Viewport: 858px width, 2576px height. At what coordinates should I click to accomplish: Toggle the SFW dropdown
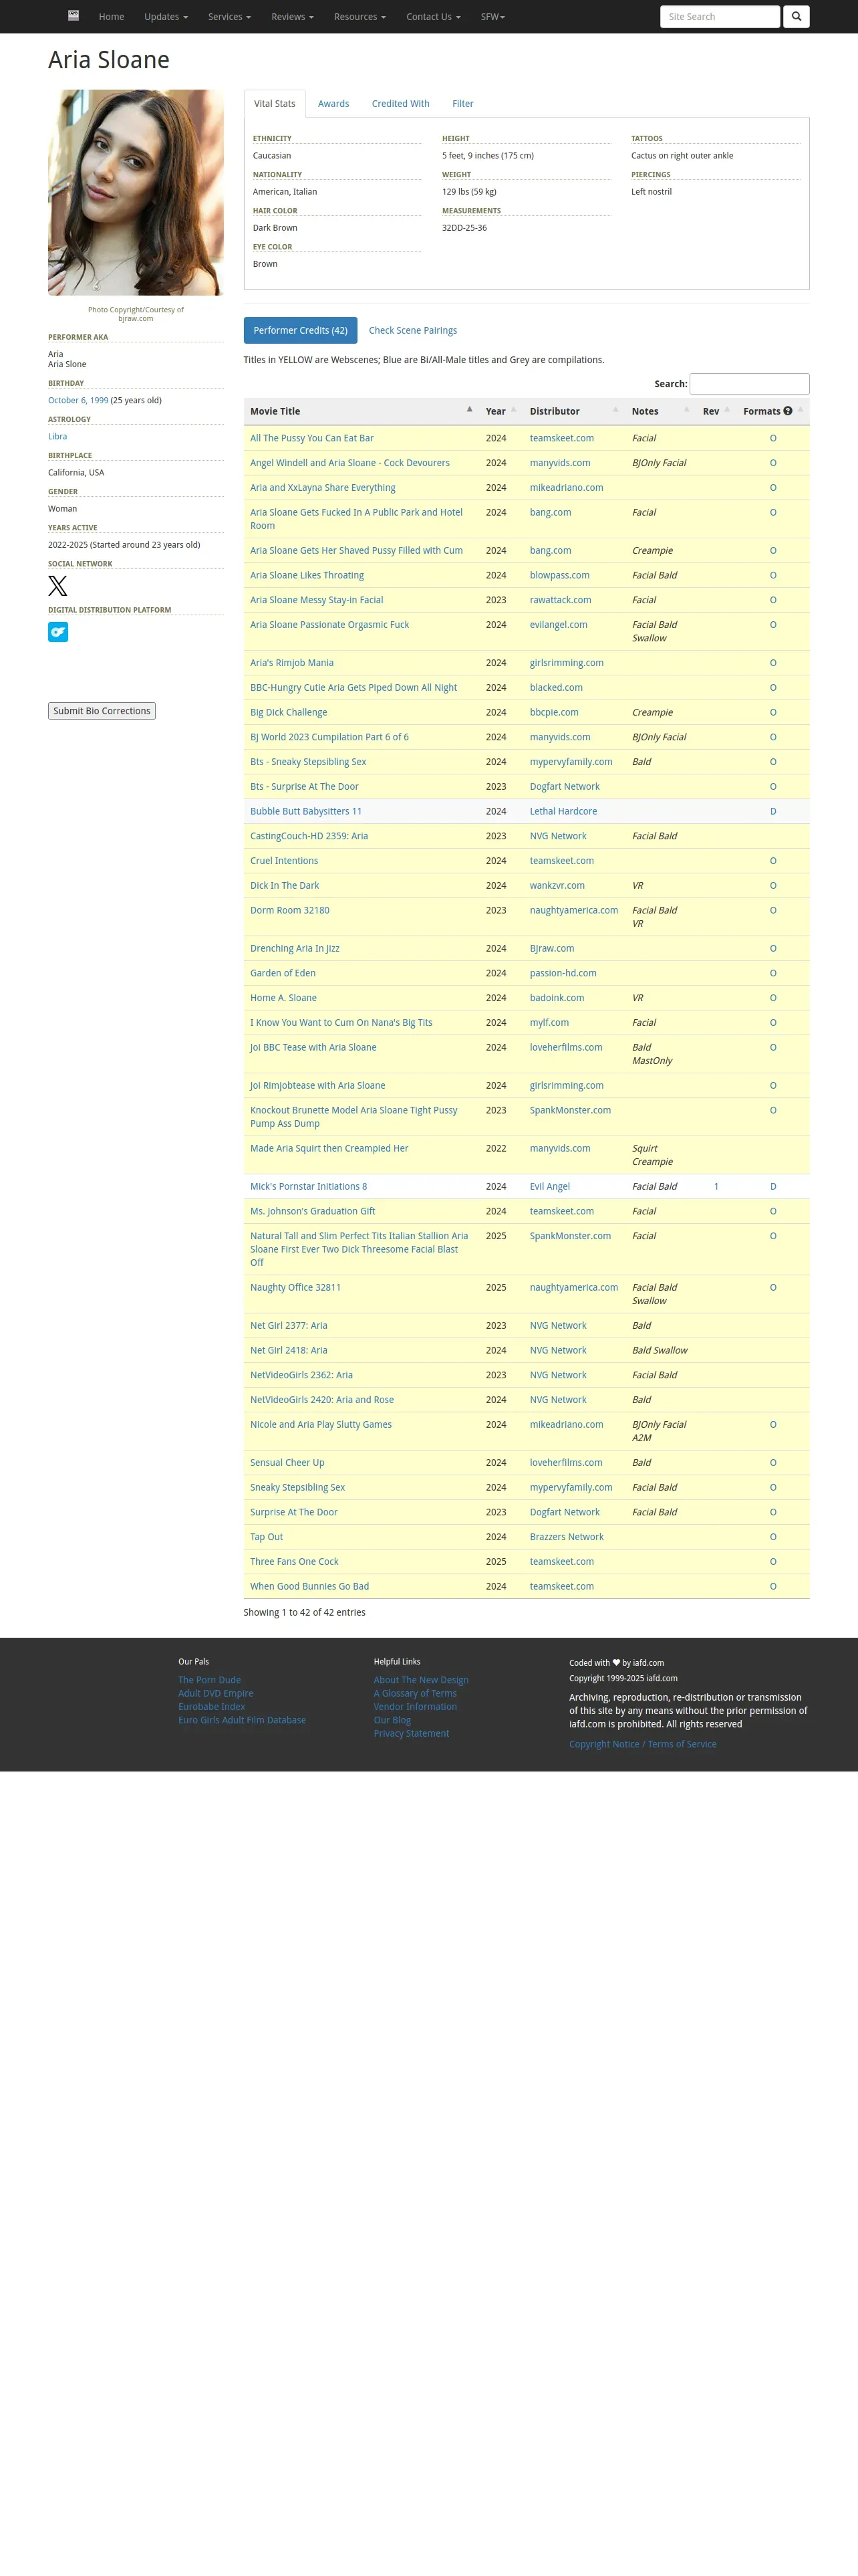coord(492,17)
